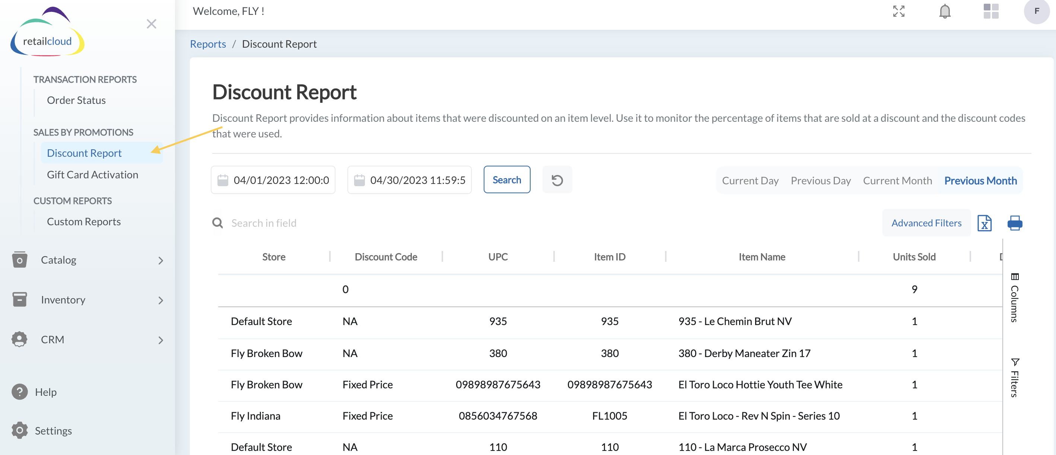Sort by UPC column header
1056x455 pixels.
(x=498, y=257)
